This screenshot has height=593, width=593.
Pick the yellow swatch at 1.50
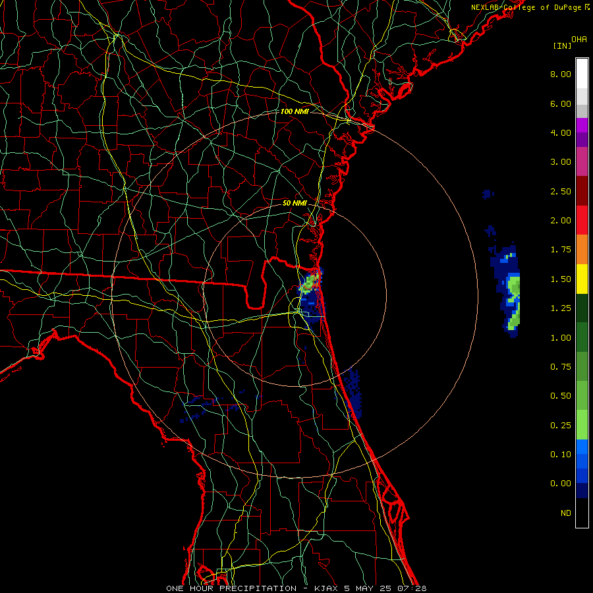tap(582, 279)
